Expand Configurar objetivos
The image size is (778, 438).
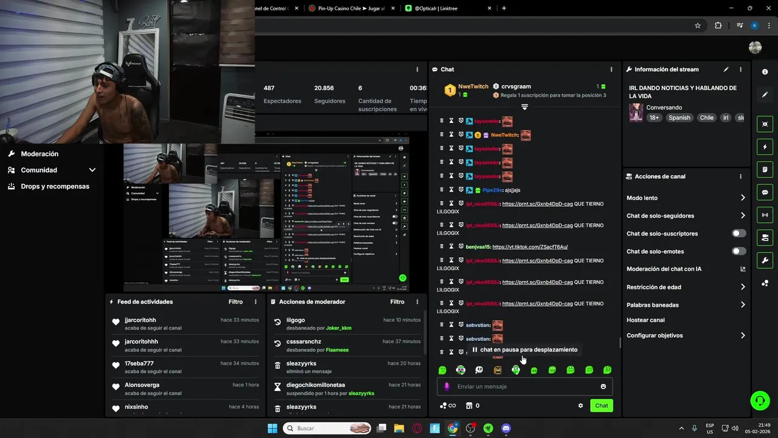[743, 335]
